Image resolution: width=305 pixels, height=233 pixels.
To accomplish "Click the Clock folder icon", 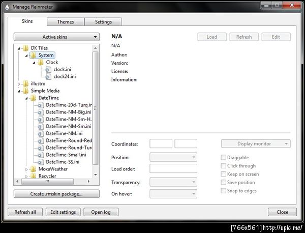I will click(41, 62).
